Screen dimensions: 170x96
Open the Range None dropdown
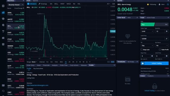tap(34, 62)
